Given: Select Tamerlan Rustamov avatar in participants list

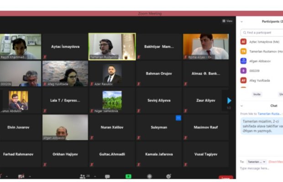Looking at the screenshot, I should click(243, 51).
